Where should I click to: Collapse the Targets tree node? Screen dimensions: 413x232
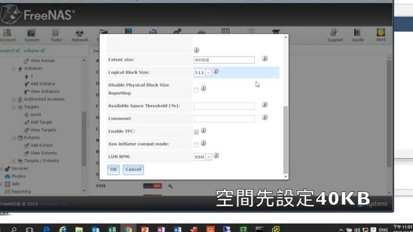14,107
